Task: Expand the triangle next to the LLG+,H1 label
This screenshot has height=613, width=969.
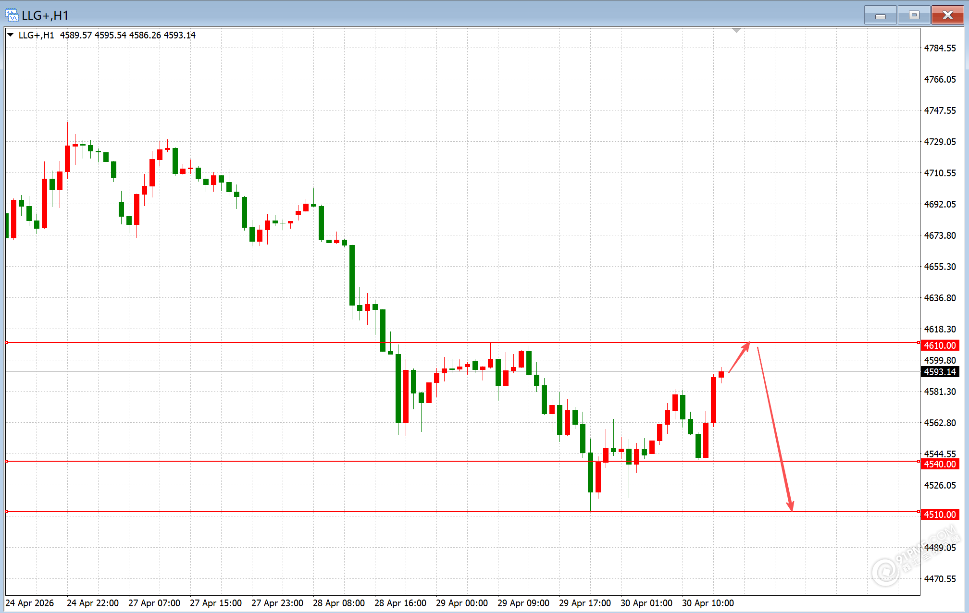Action: coord(10,35)
